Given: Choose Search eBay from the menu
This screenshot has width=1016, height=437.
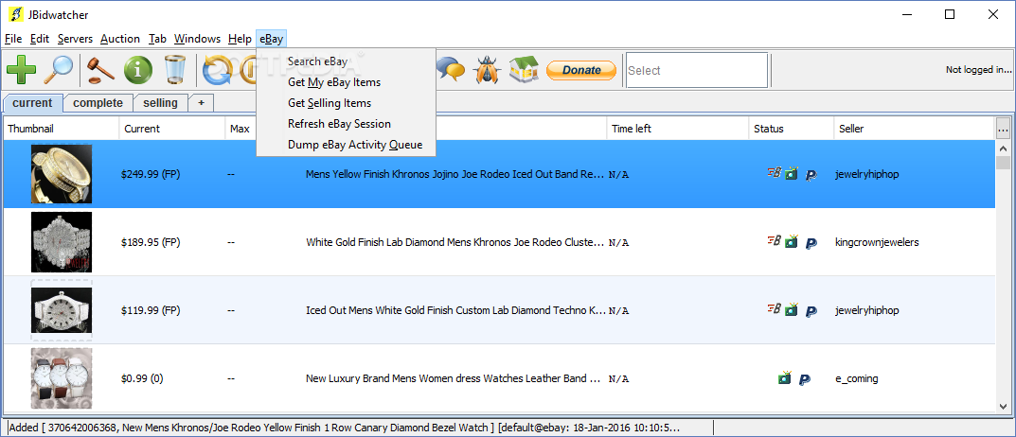Looking at the screenshot, I should (x=346, y=61).
